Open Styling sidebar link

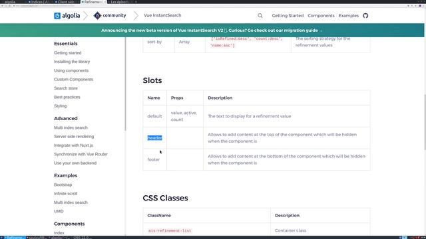[x=60, y=106]
